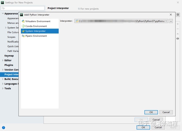The image size is (182, 131).
Task: Select Project Interpreter in settings tree
Action: 9,74
